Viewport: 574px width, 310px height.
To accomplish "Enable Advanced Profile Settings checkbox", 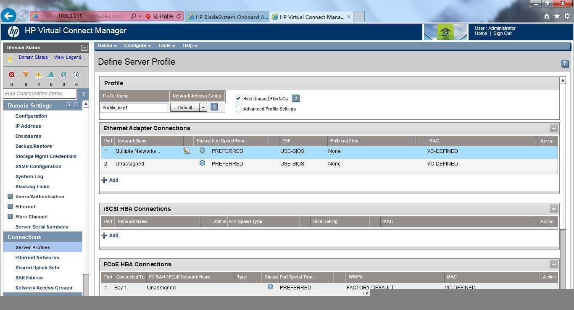I will tap(238, 108).
